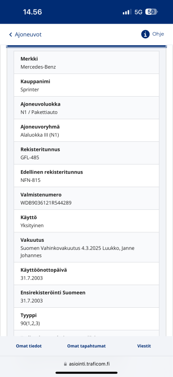Viewport: 173px width, 377px height.
Task: Open the Ohje info icon
Action: pos(145,34)
